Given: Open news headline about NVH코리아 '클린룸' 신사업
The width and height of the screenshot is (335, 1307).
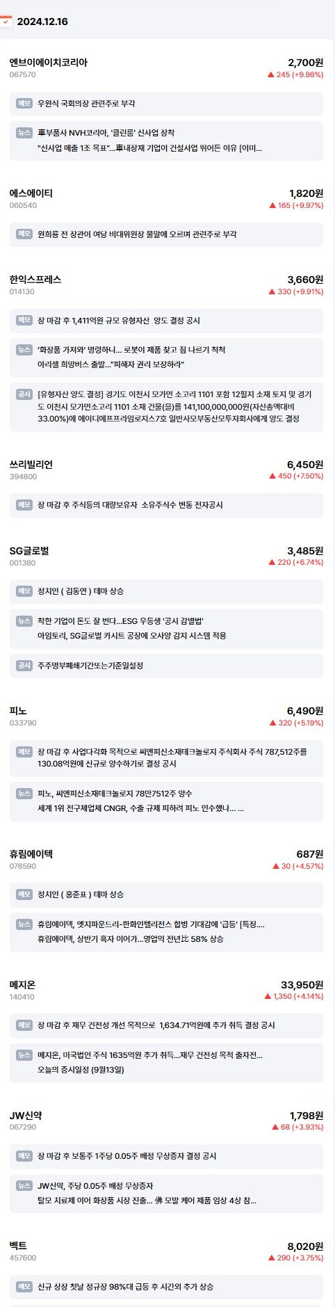Looking at the screenshot, I should tap(106, 132).
